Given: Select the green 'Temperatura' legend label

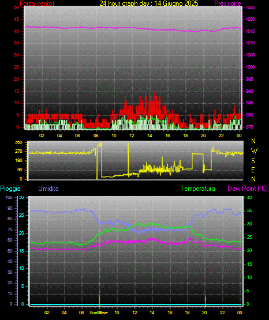Looking at the screenshot, I should [x=198, y=189].
